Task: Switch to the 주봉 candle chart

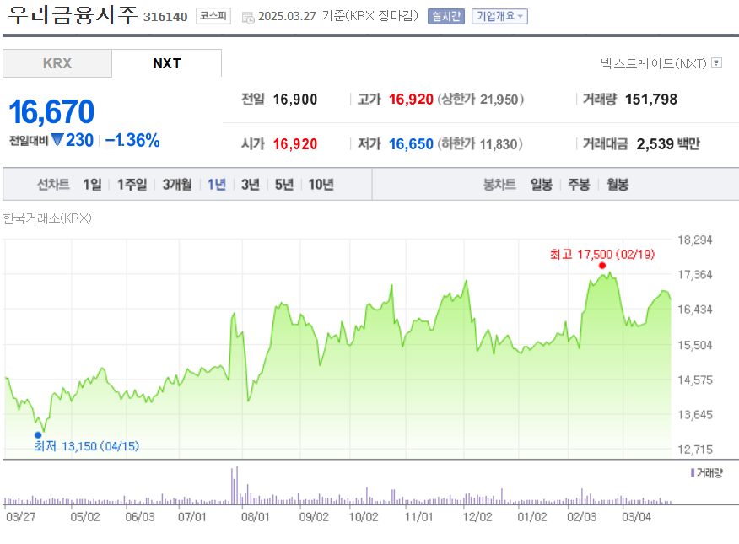Action: point(579,184)
